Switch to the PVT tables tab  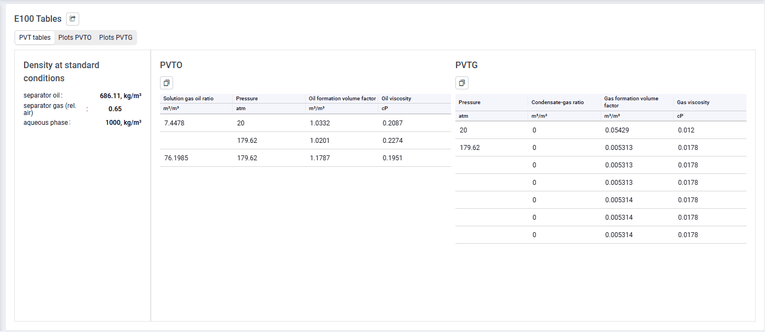click(35, 38)
